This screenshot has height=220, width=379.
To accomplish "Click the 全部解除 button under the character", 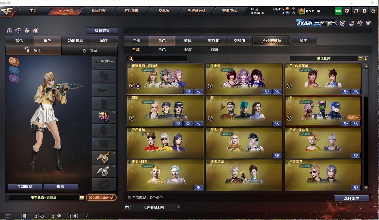I will click(x=25, y=186).
